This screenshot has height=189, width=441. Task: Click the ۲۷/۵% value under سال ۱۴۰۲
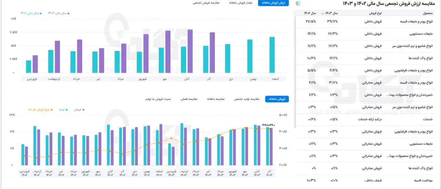pos(311,21)
